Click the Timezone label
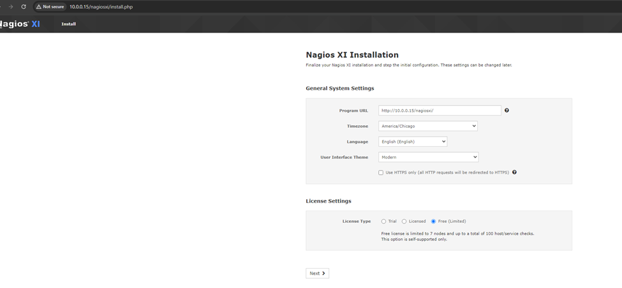This screenshot has width=622, height=288. point(357,126)
